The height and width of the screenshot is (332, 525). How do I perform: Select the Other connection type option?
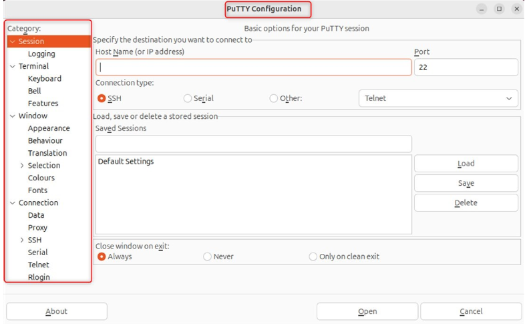pyautogui.click(x=274, y=98)
